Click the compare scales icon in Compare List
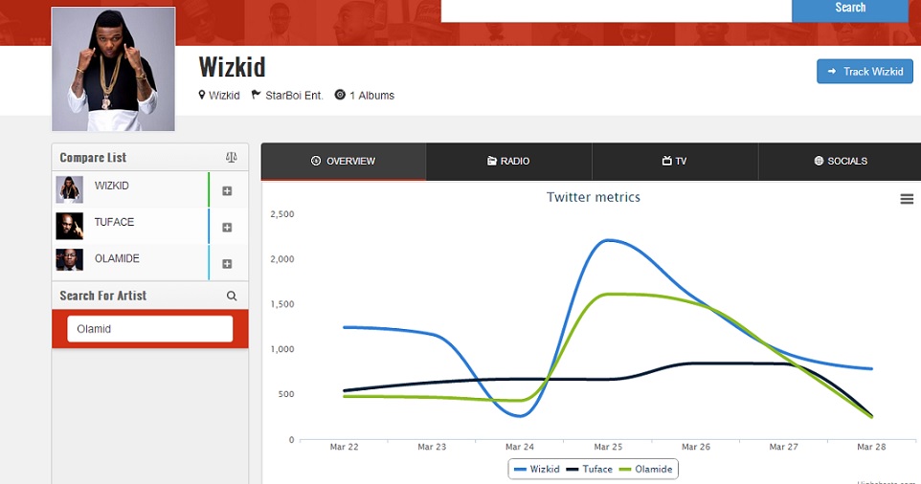Viewport: 921px width, 484px height. [x=231, y=158]
